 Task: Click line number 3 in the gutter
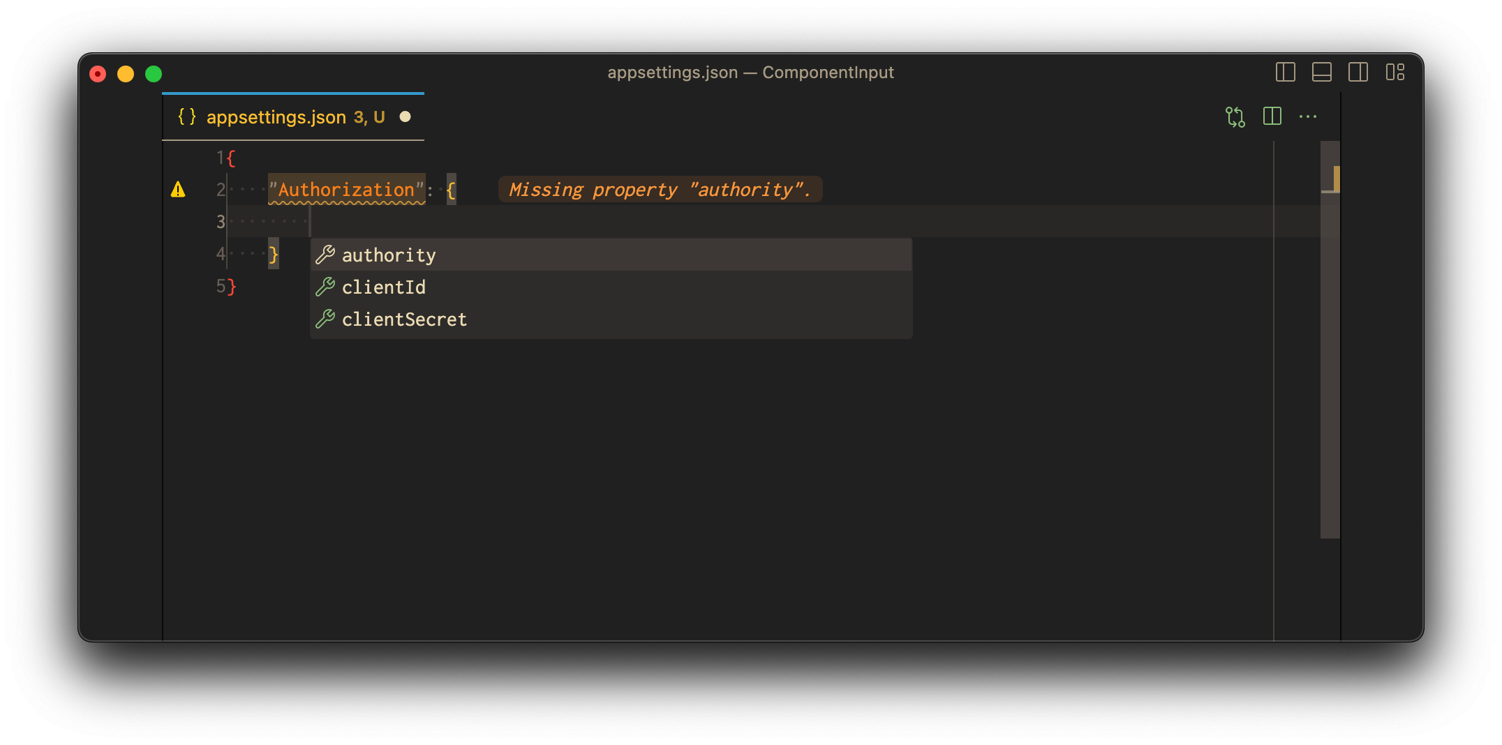click(x=220, y=222)
